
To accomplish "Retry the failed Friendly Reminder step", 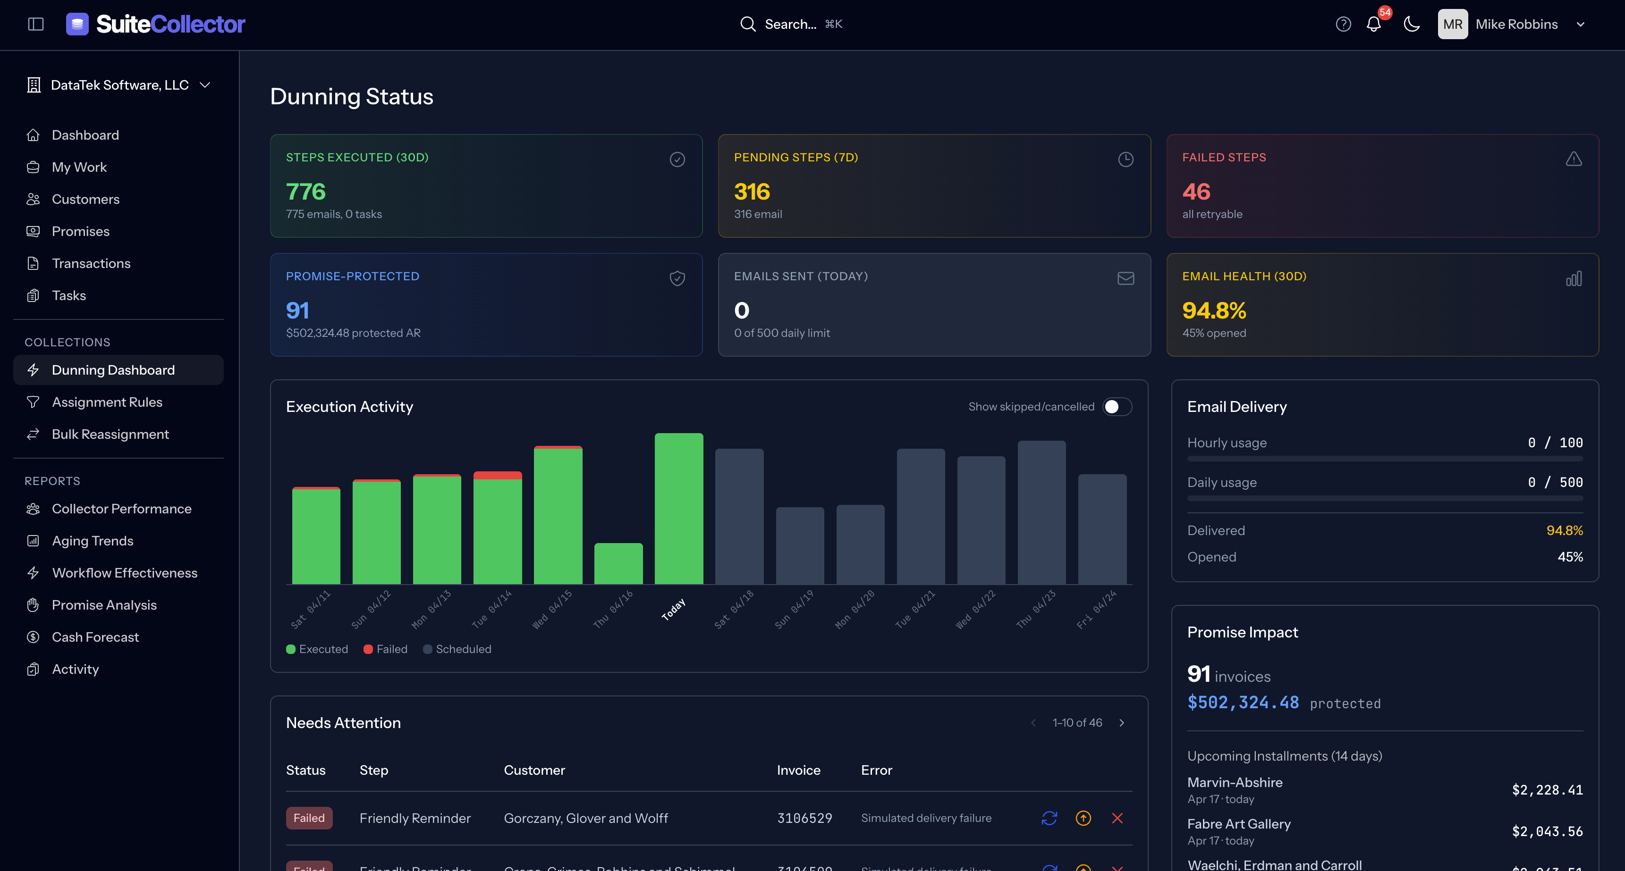I will [1049, 818].
